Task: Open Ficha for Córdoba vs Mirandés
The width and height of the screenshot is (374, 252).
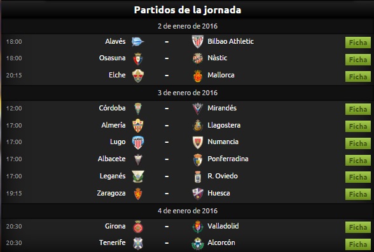Action: 357,109
